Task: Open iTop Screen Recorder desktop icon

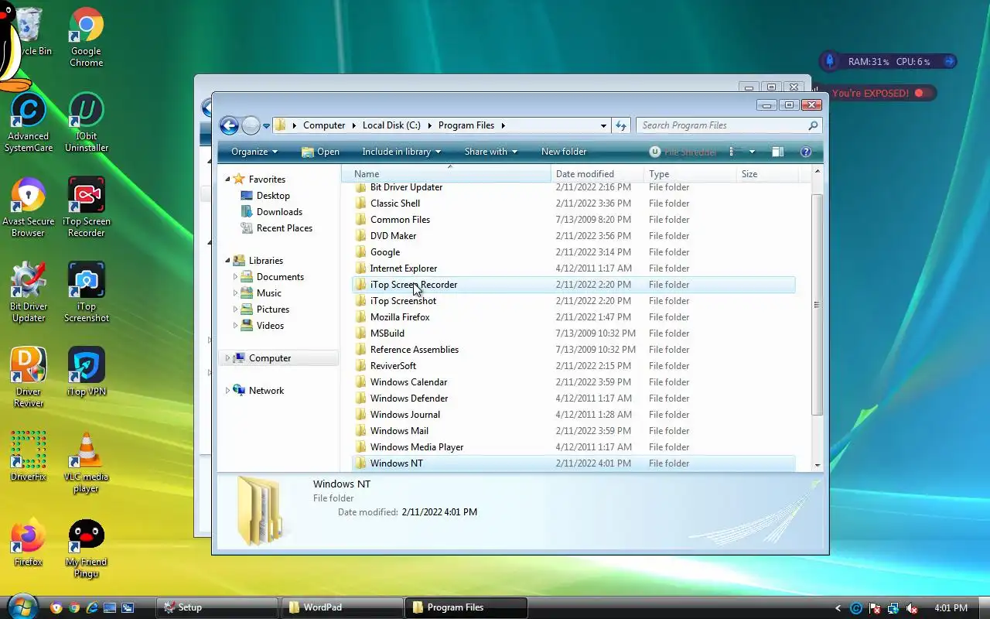Action: point(86,207)
